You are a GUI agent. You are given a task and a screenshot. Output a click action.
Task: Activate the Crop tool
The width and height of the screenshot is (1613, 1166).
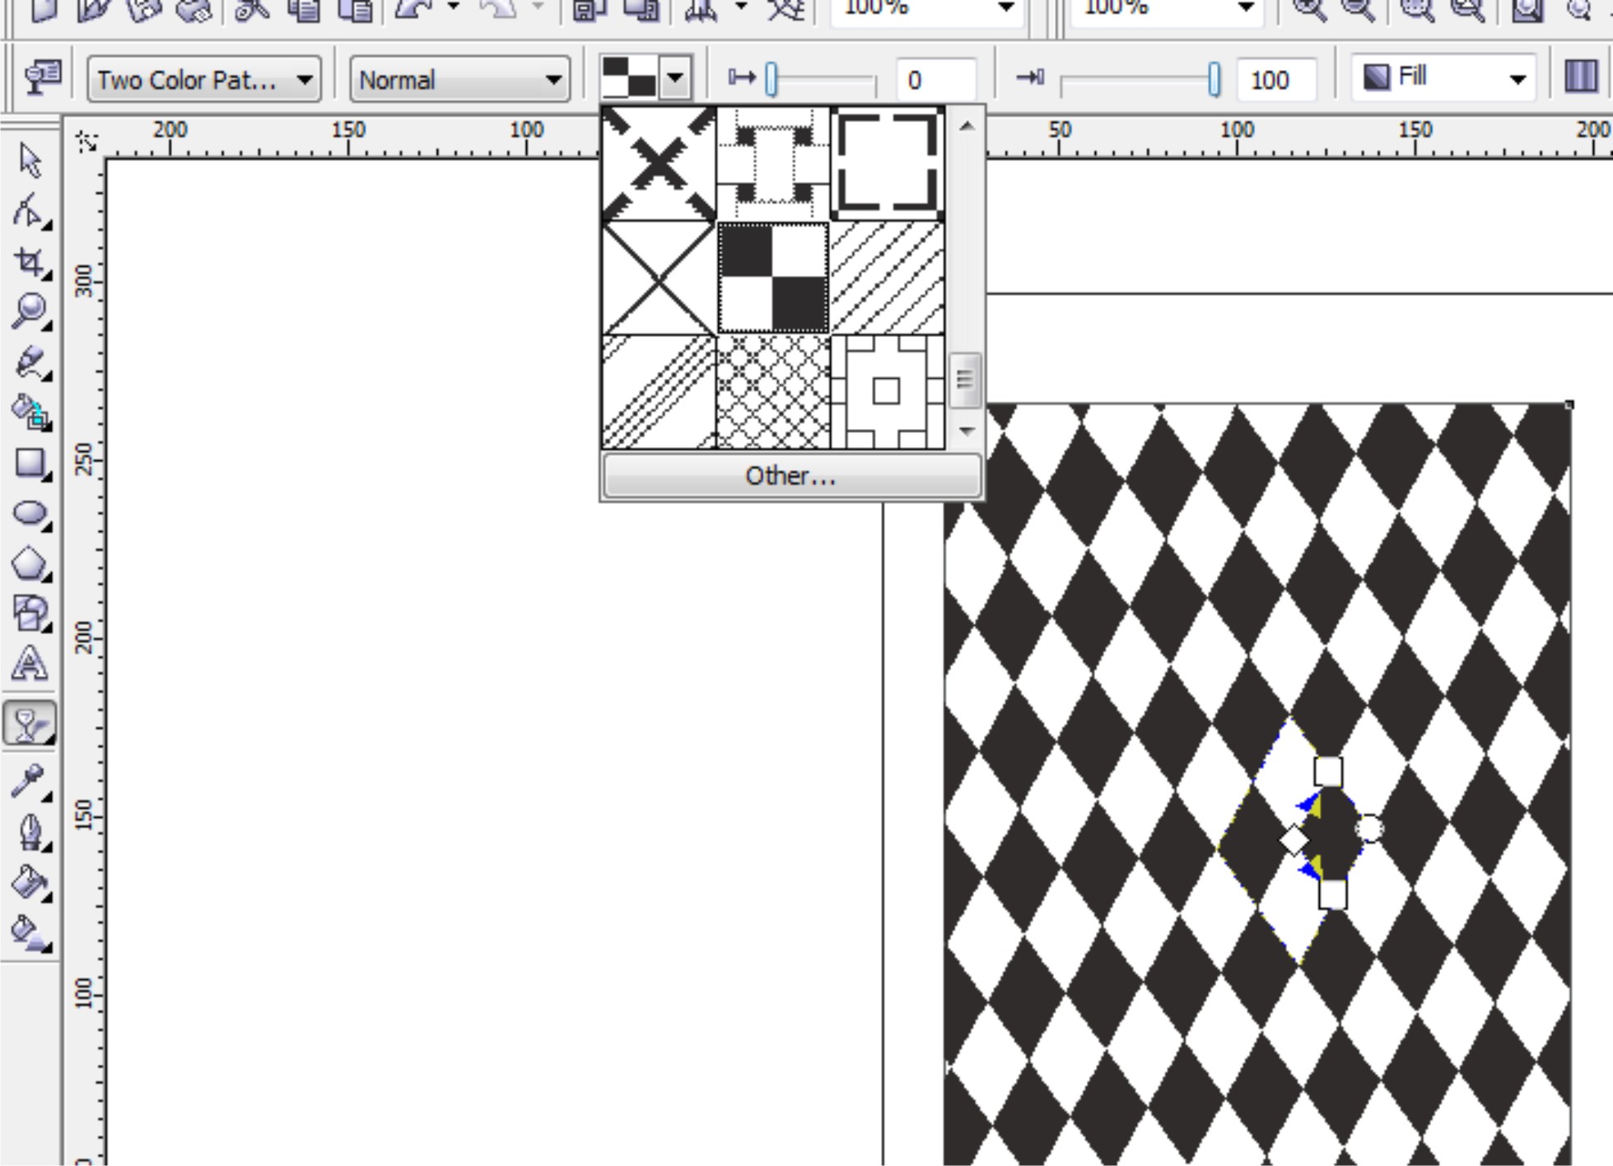[x=30, y=263]
